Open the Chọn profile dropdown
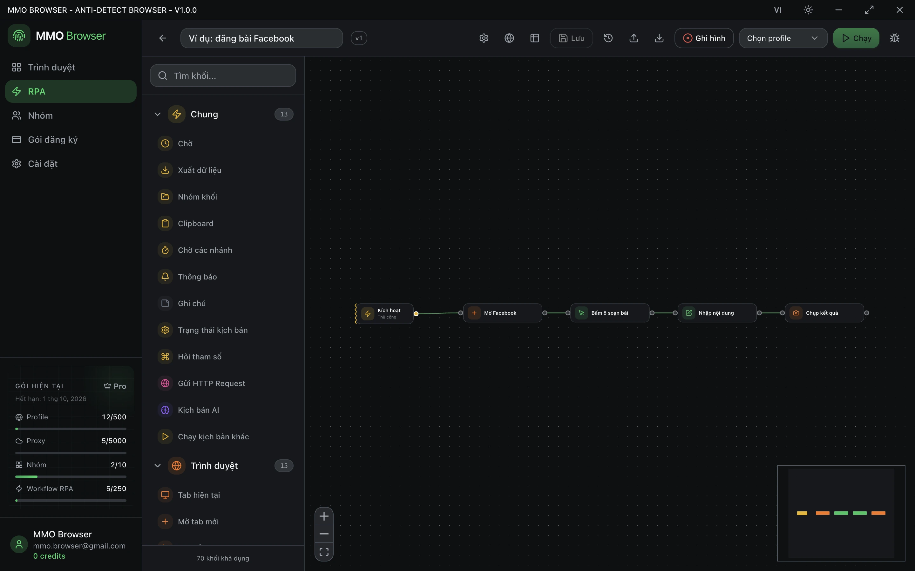This screenshot has height=571, width=915. point(783,38)
